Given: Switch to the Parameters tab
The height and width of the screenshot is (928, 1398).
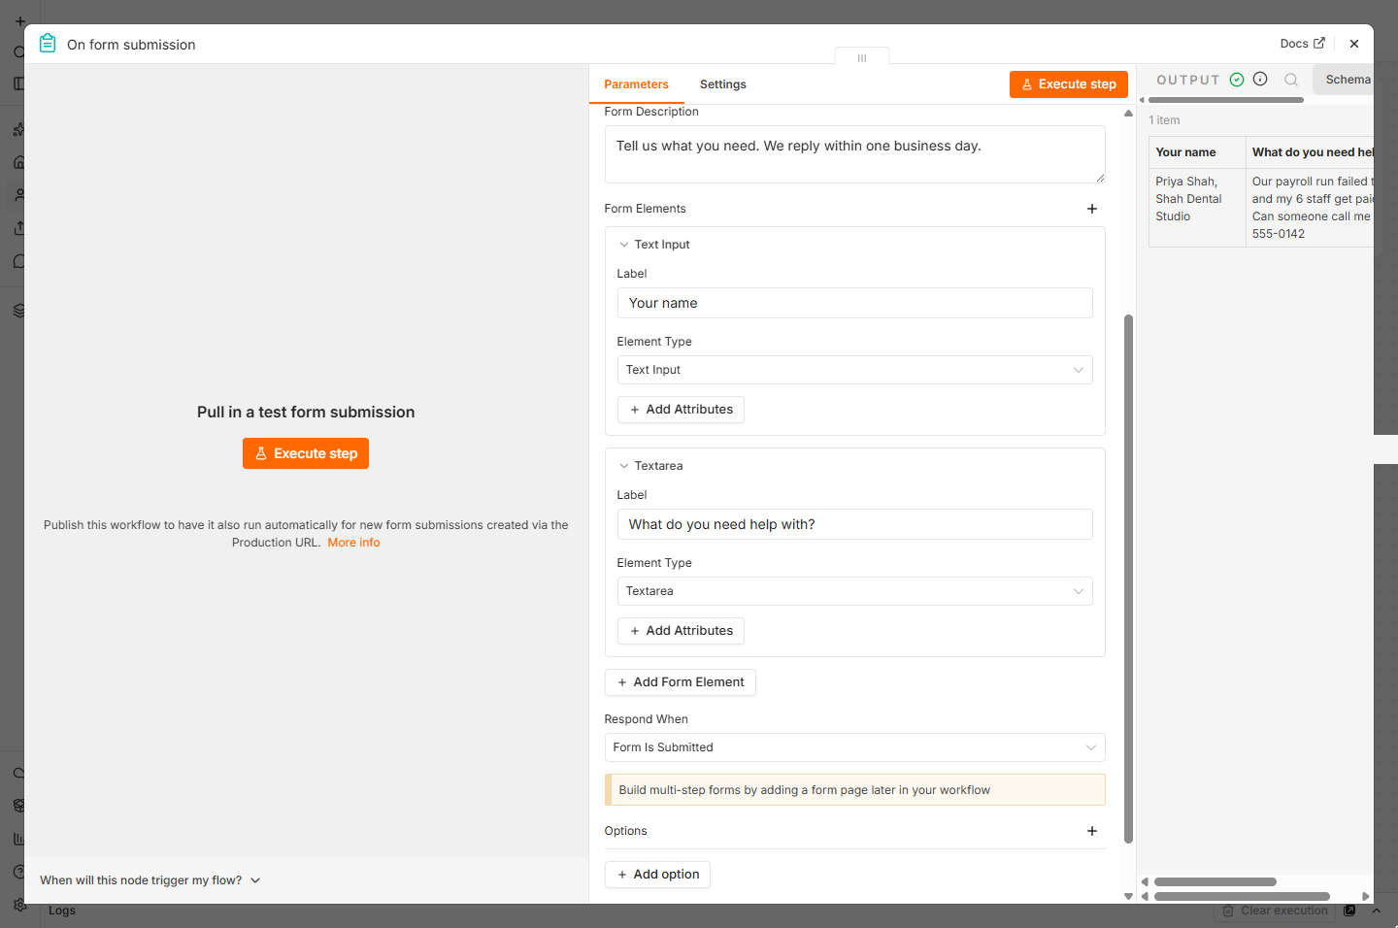Looking at the screenshot, I should (x=636, y=84).
